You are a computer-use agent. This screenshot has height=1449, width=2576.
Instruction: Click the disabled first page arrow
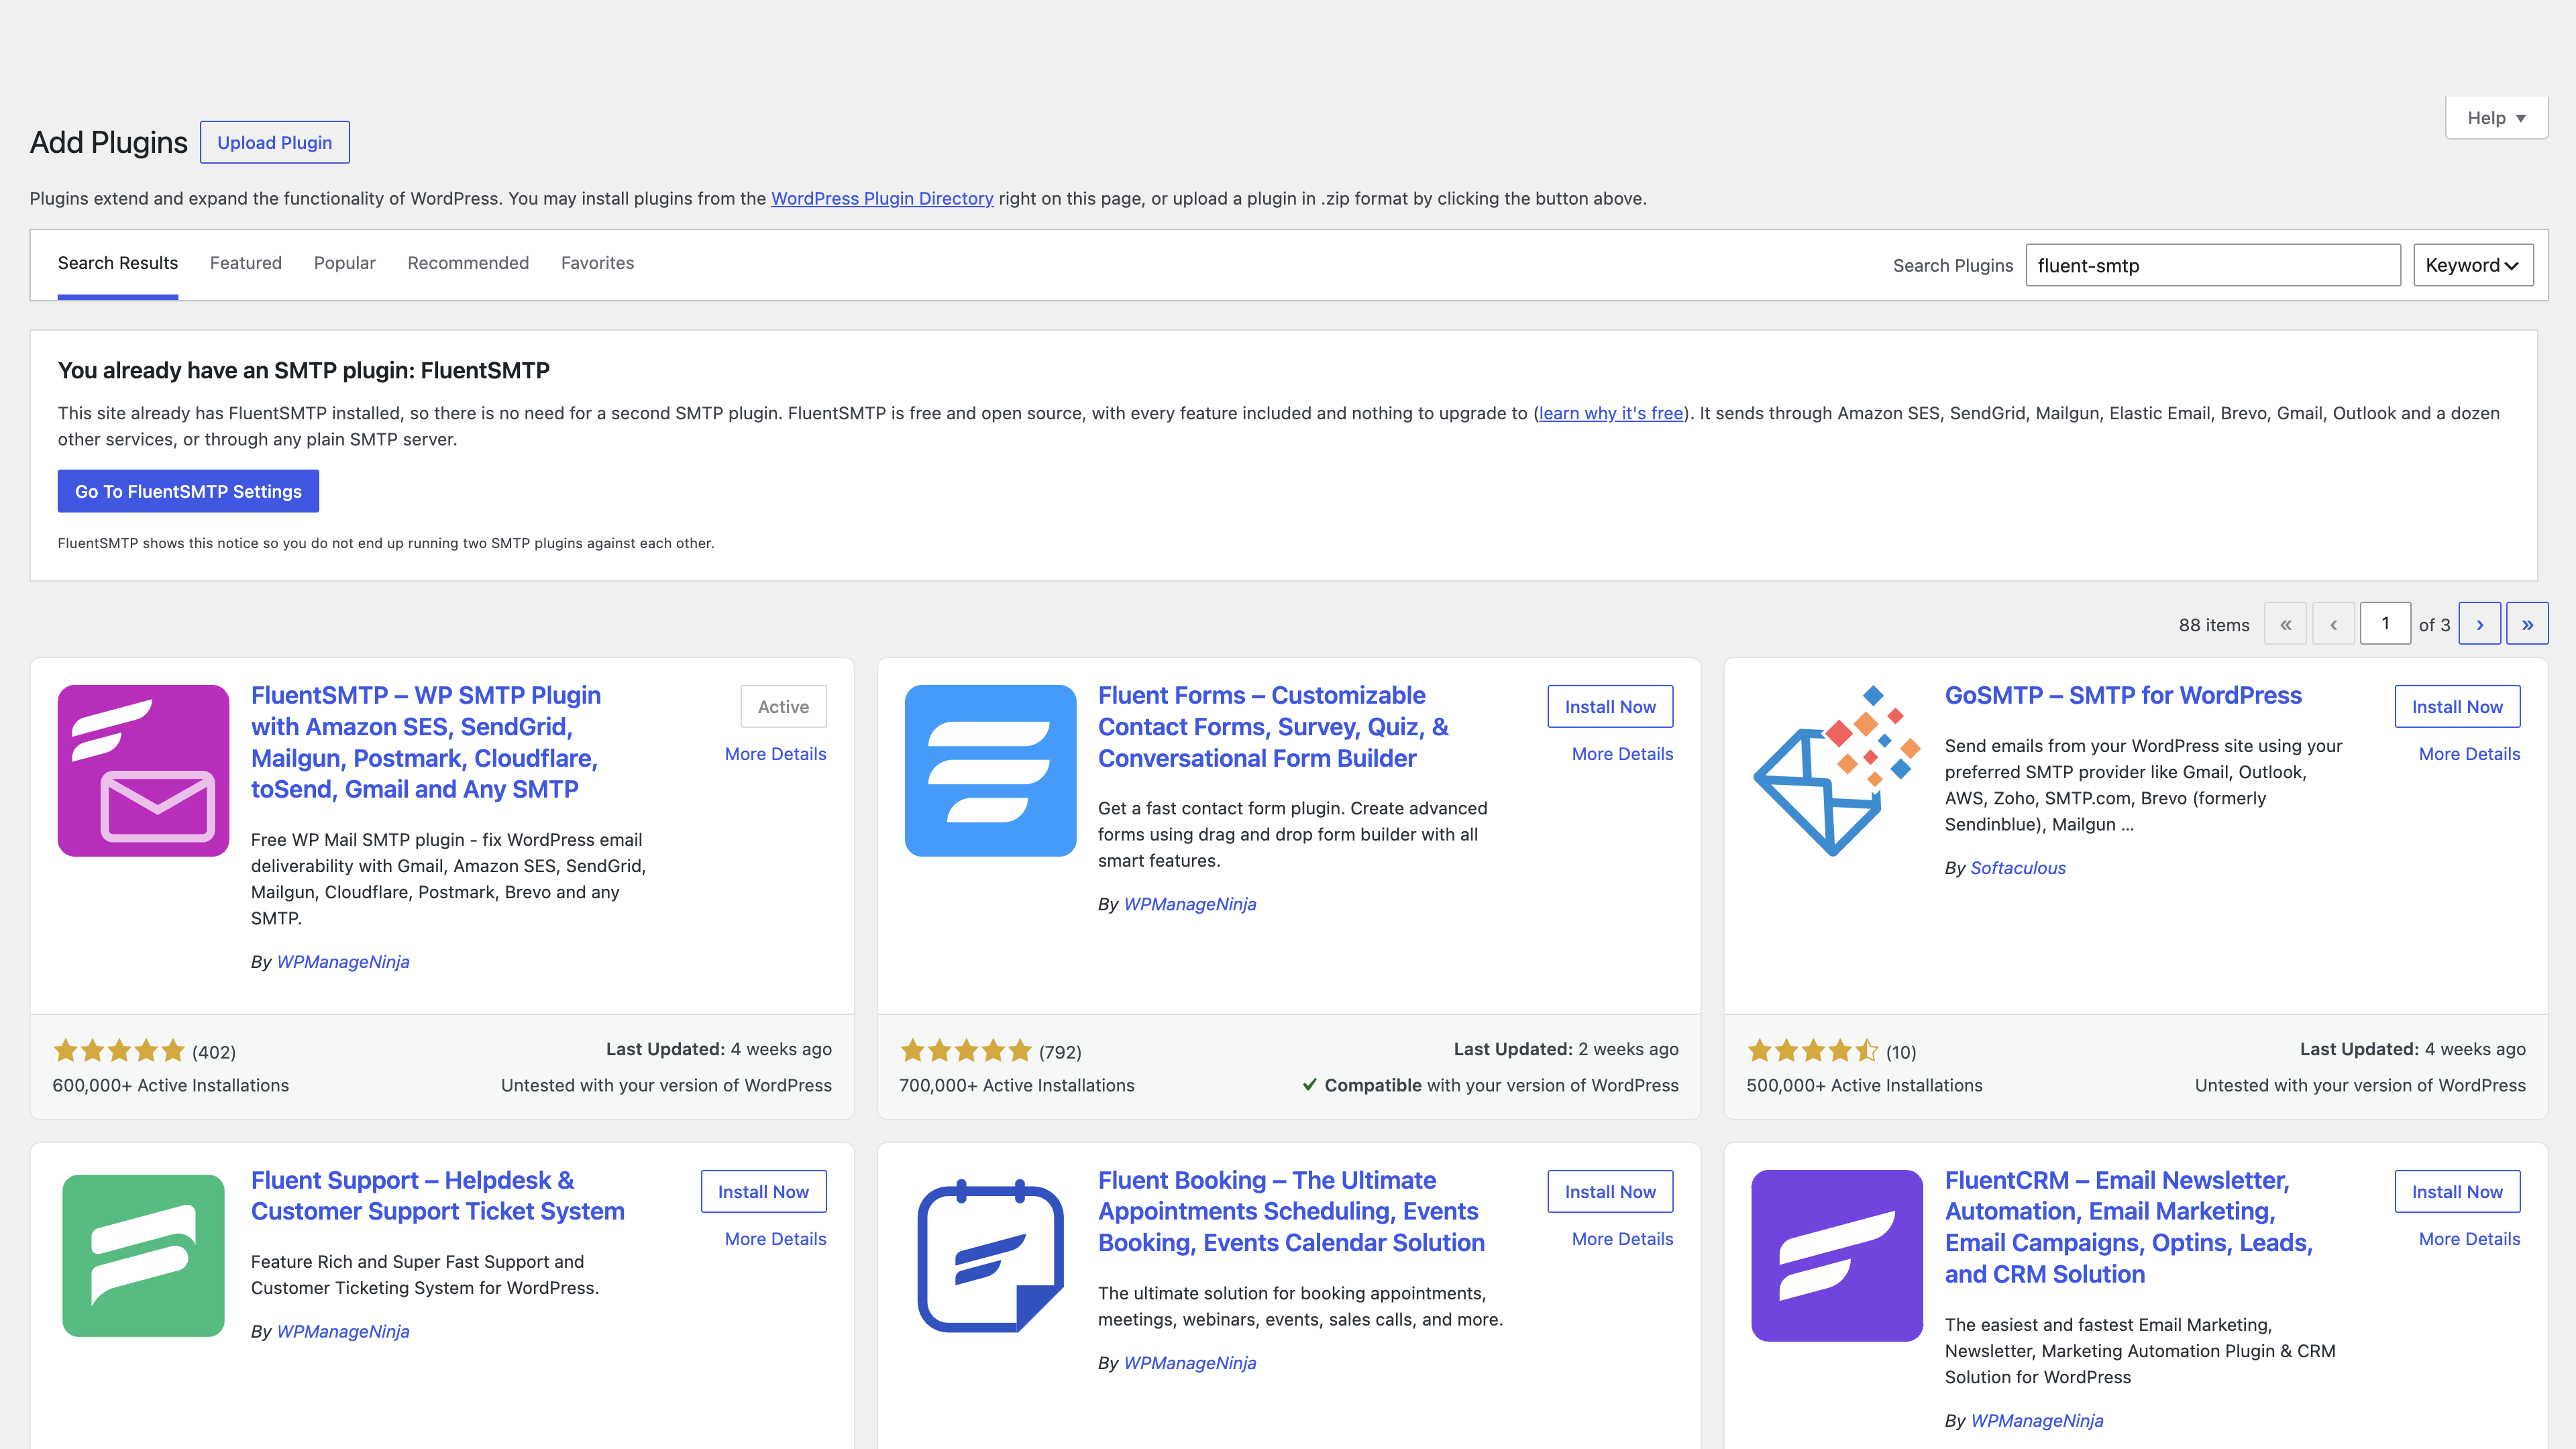tap(2285, 624)
